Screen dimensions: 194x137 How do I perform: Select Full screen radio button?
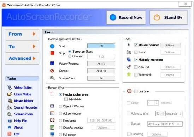click(x=60, y=135)
